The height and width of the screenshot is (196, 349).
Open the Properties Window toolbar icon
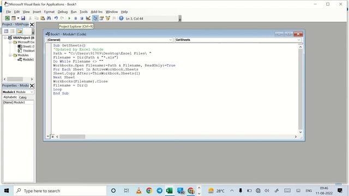click(x=101, y=18)
